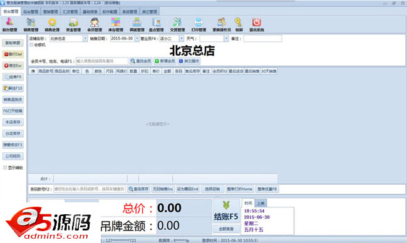Click the 商品款号 column header
Image resolution: width=407 pixels, height=243 pixels.
point(46,71)
